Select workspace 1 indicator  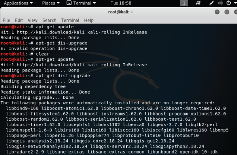[x=184, y=3]
